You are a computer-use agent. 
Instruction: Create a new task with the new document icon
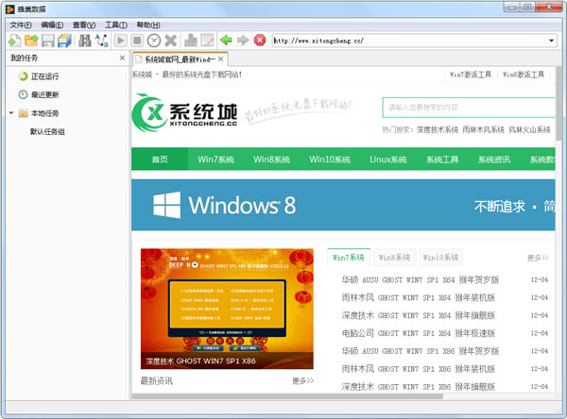(14, 41)
